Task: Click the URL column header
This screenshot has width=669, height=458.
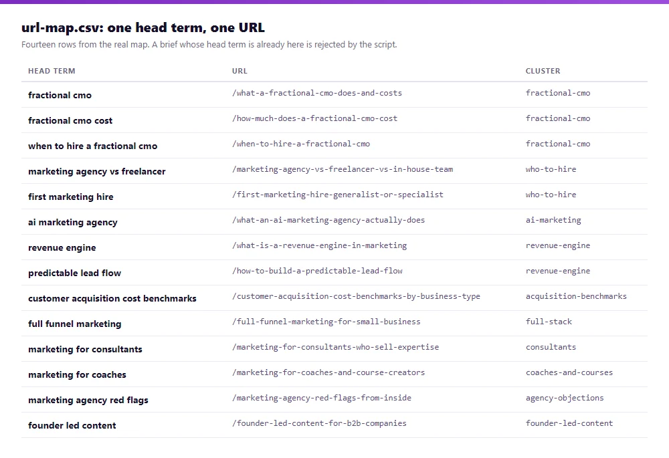Action: click(x=240, y=71)
